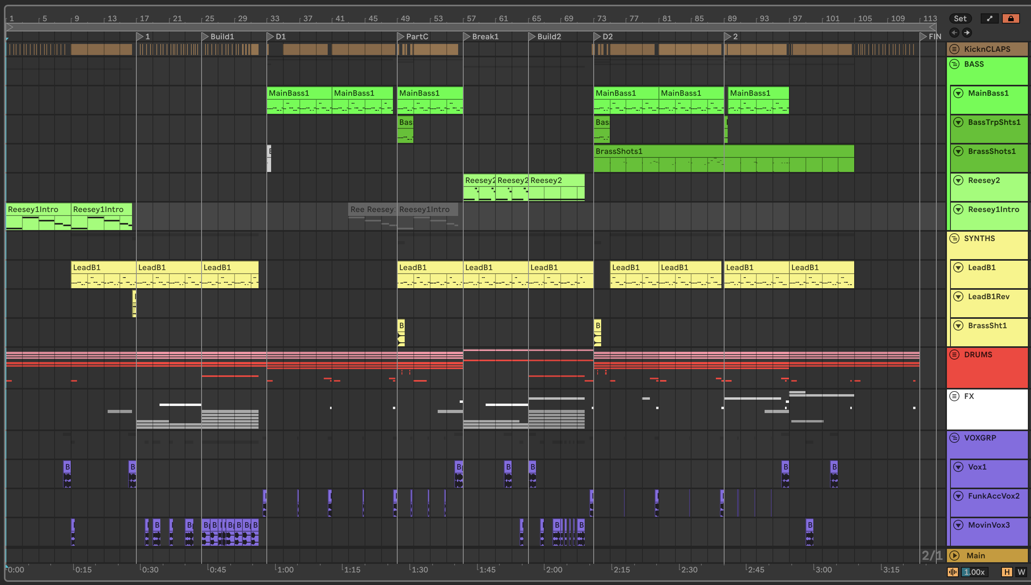
Task: Expand the LeadB1Rev track arrow
Action: point(958,296)
